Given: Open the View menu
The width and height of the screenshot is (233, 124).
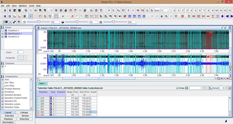Looking at the screenshot, I should pyautogui.click(x=14, y=6).
